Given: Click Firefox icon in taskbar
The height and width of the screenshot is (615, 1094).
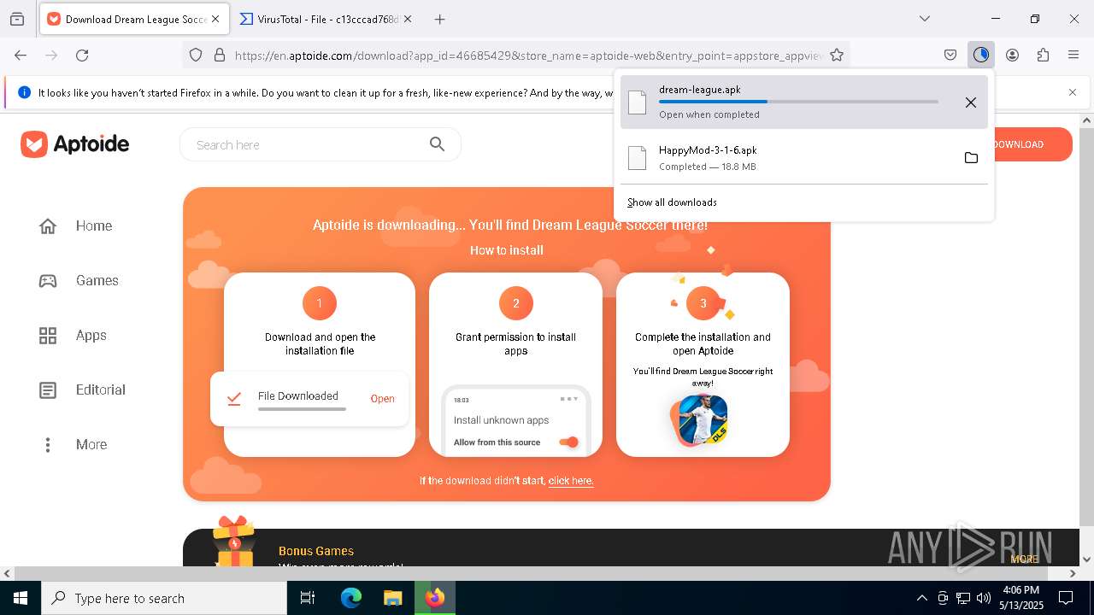Looking at the screenshot, I should click(x=435, y=598).
